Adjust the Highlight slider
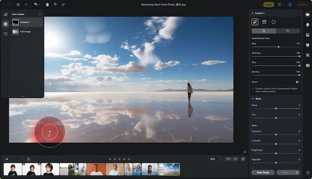The image size is (312, 179). pos(276,162)
